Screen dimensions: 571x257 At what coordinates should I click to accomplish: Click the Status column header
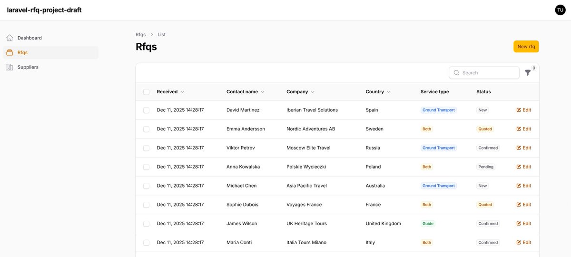point(483,92)
